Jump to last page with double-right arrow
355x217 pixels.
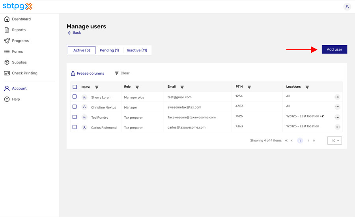(x=314, y=140)
